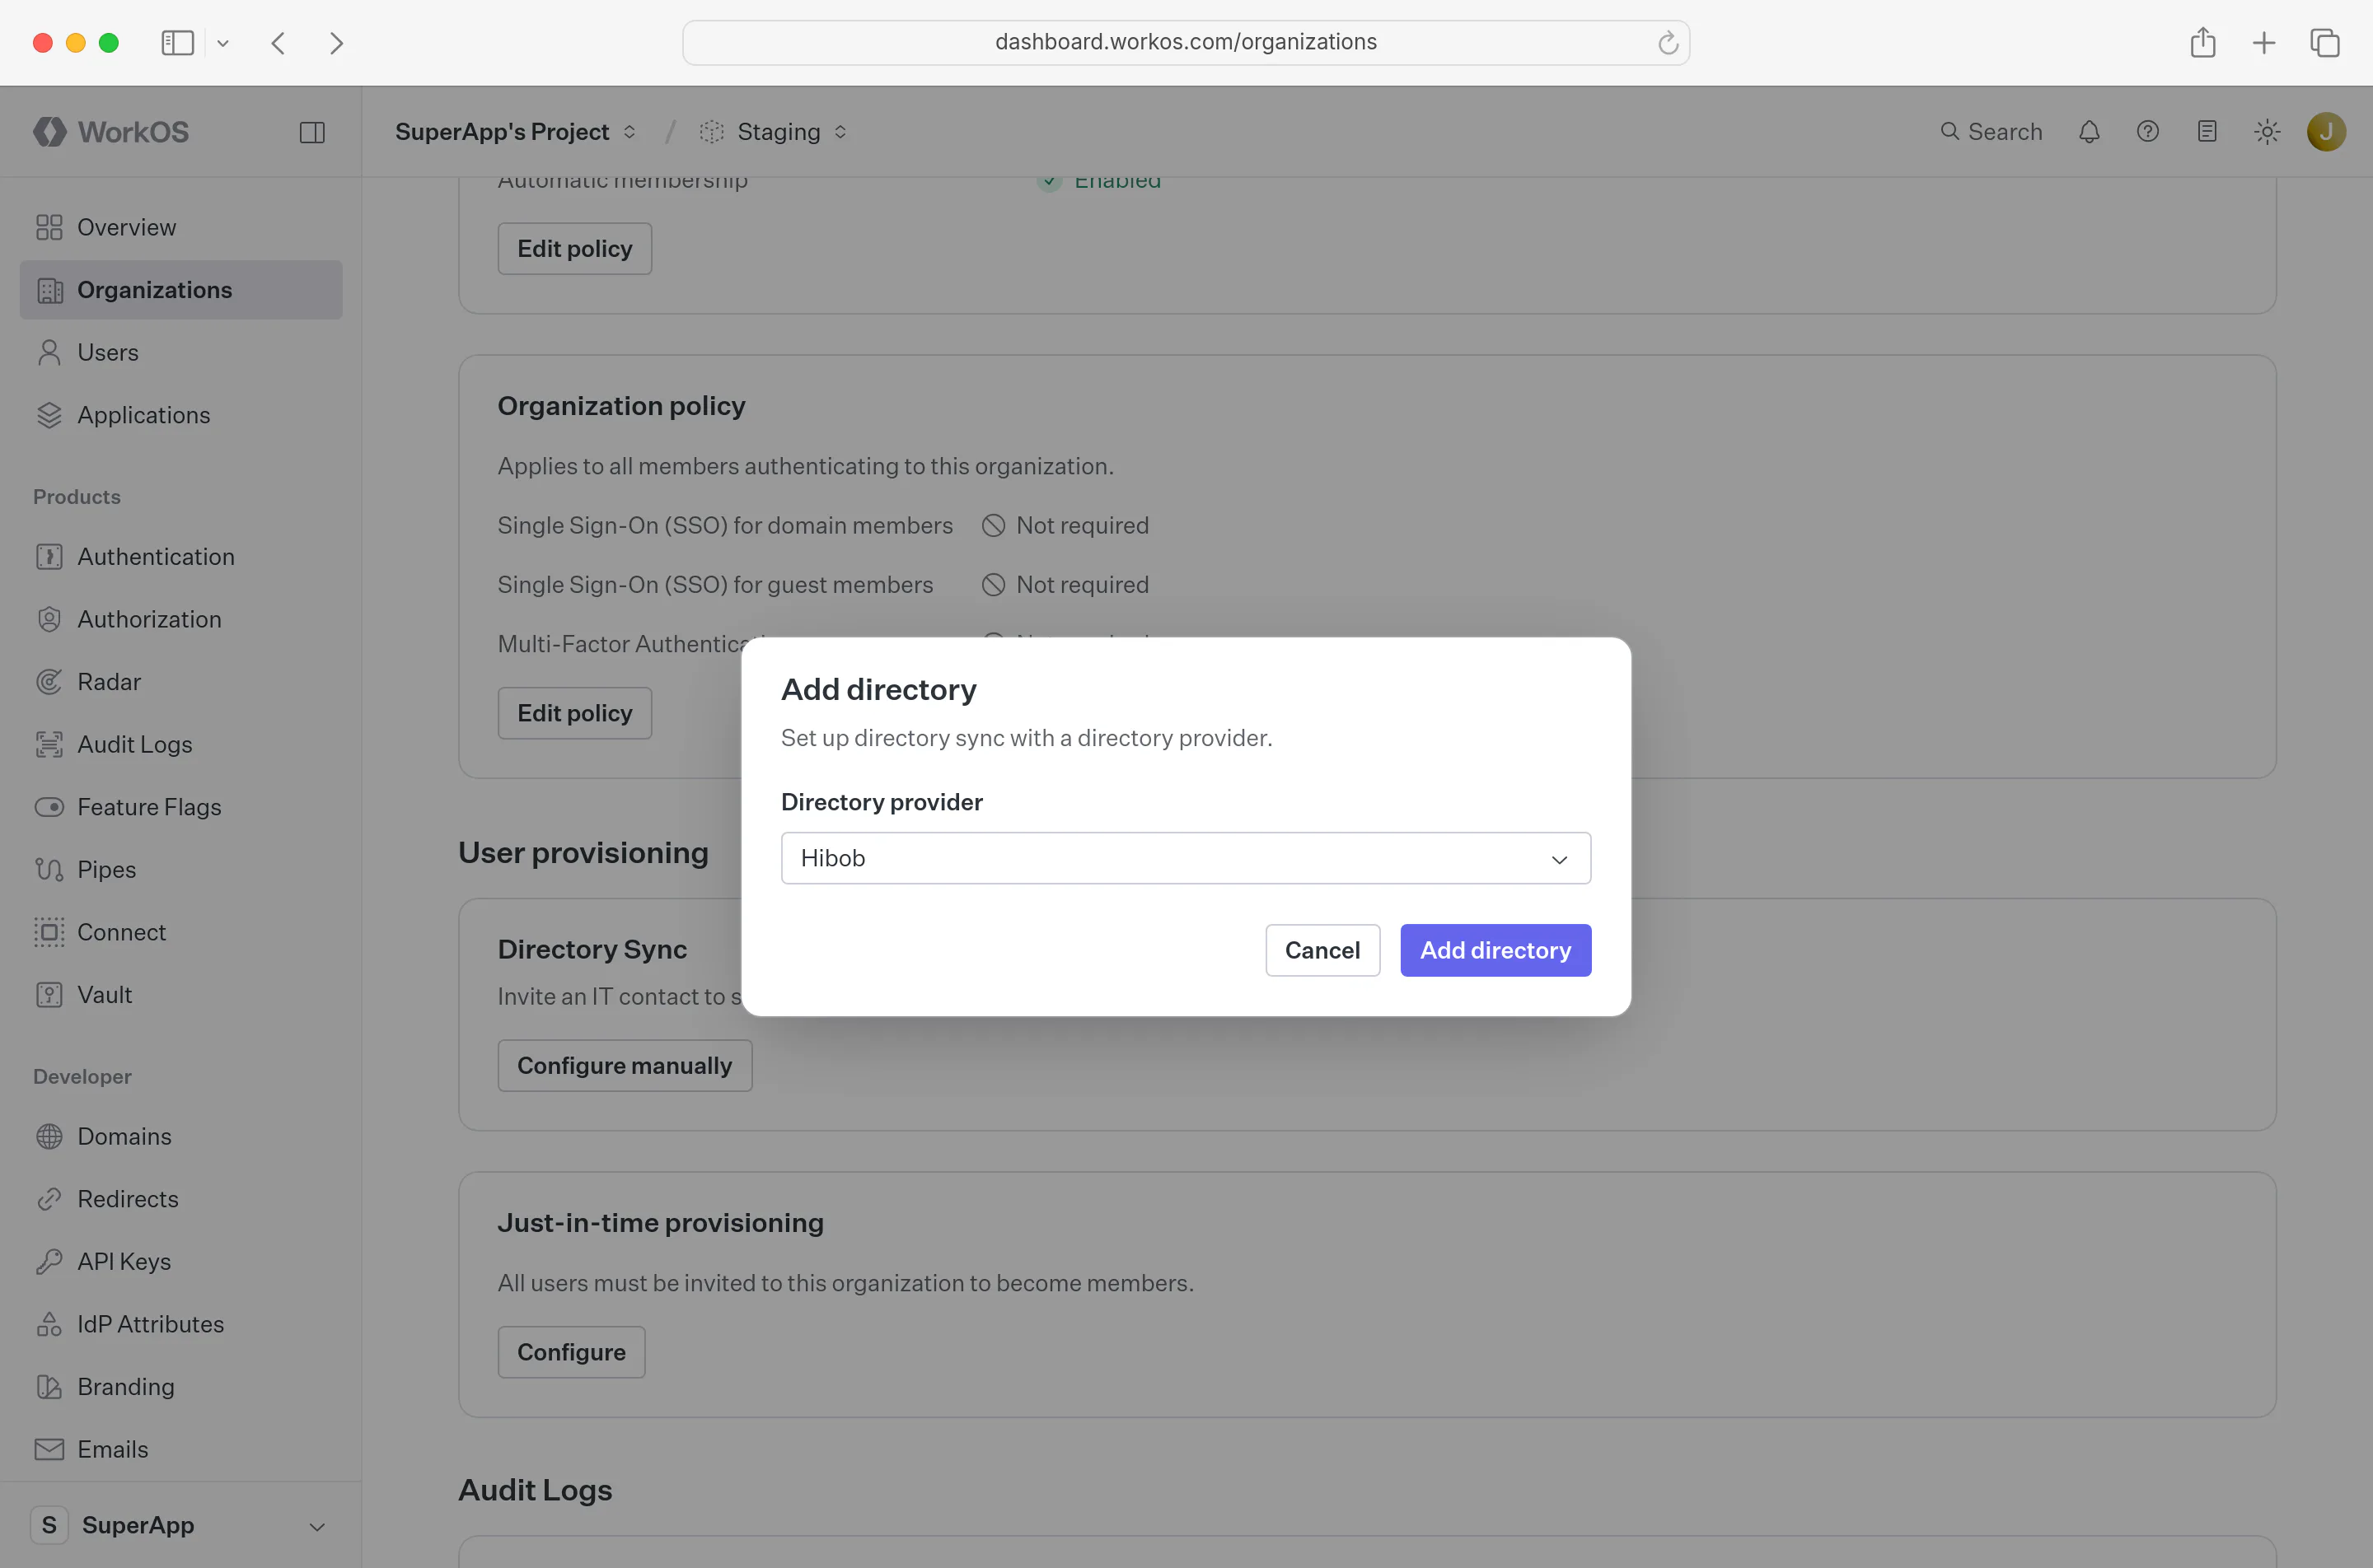The height and width of the screenshot is (1568, 2373).
Task: Go forward in Safari
Action: click(x=336, y=43)
